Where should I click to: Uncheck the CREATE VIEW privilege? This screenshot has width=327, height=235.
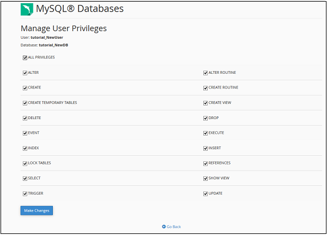tap(205, 103)
